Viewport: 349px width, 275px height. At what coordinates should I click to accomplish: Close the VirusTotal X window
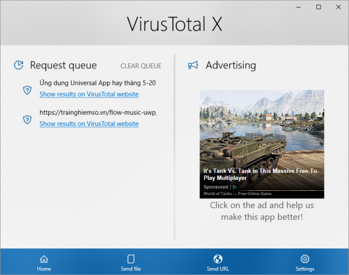tap(339, 7)
